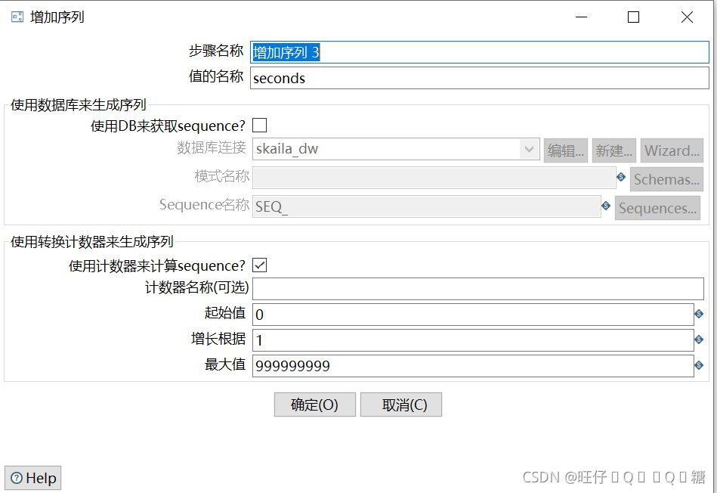Click the variable icon beside Sequence名称 field
This screenshot has height=493, width=717.
click(606, 206)
